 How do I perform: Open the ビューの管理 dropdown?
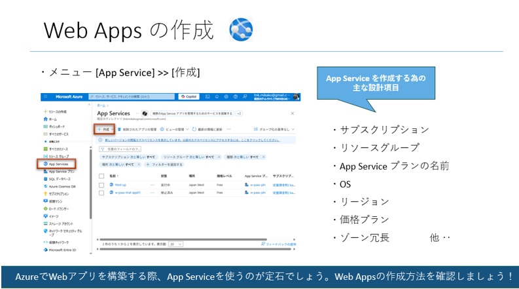click(x=175, y=129)
